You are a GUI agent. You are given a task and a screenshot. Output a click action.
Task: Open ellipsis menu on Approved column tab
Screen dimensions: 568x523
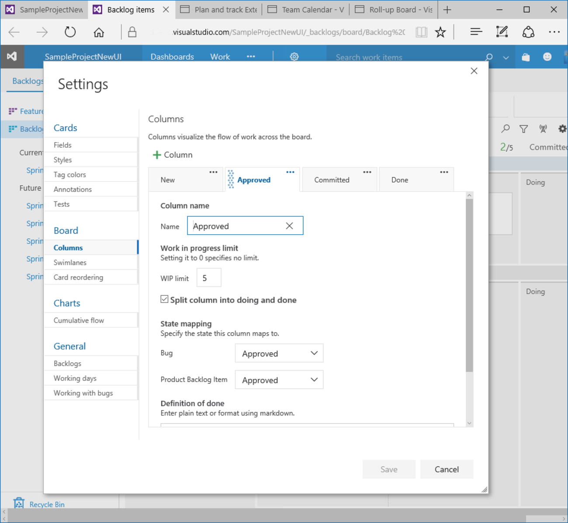(290, 172)
